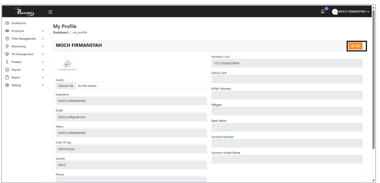Click the Employee people icon
The image size is (380, 183).
[x=7, y=31]
